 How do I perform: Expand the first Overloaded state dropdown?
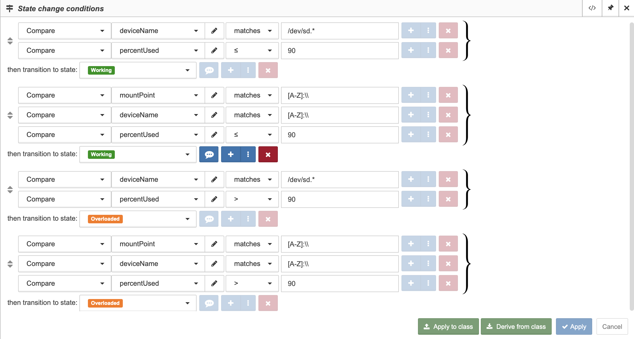[138, 219]
